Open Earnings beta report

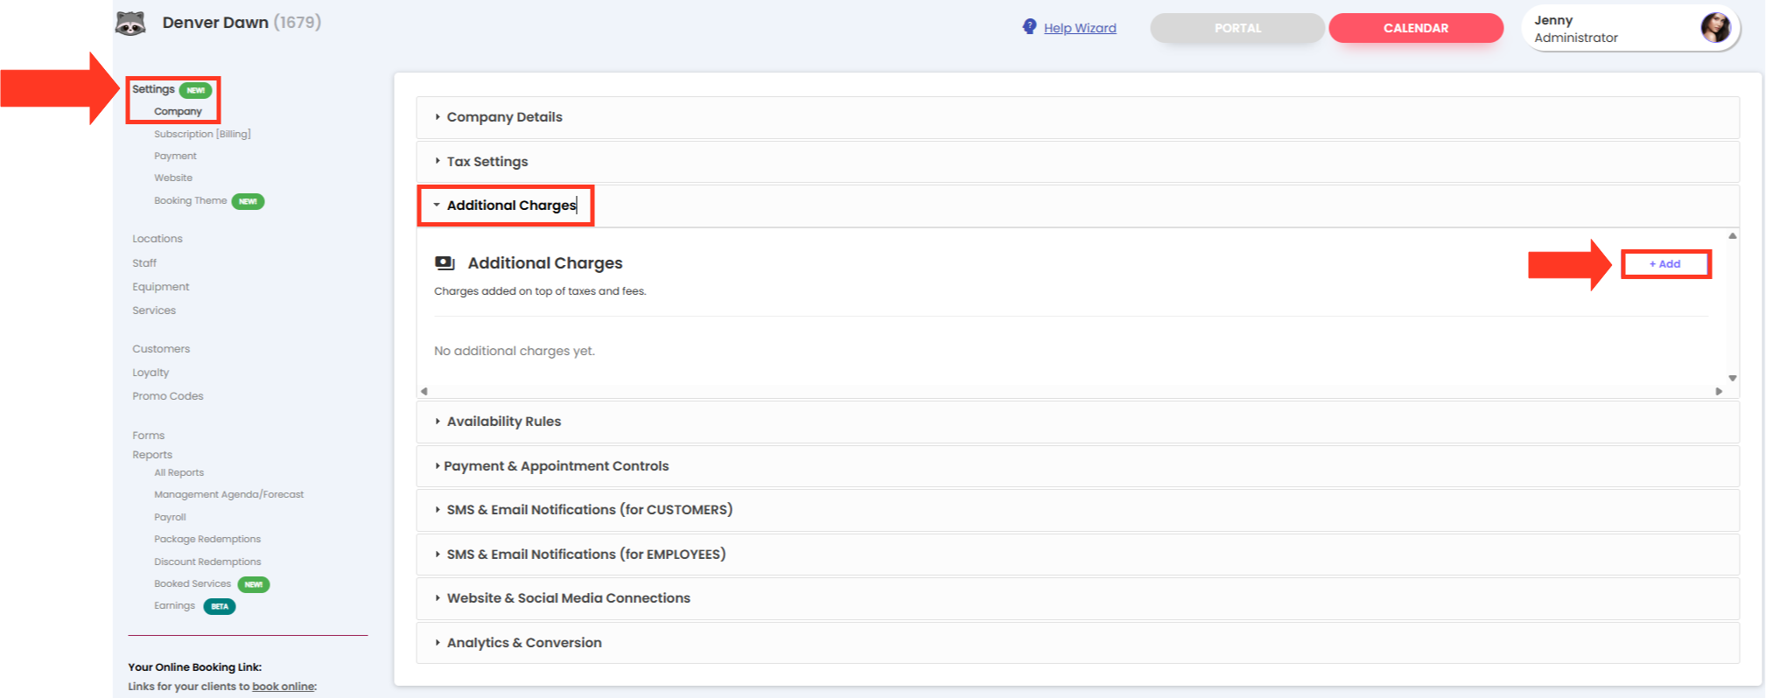point(174,605)
